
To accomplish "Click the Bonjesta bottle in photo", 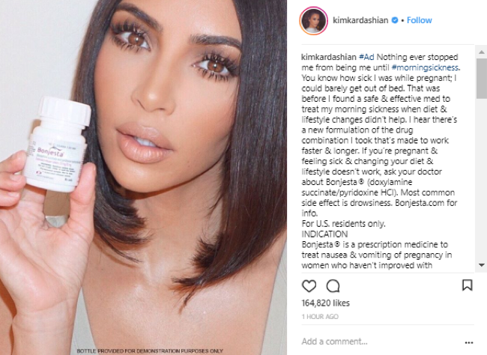I will click(x=57, y=144).
